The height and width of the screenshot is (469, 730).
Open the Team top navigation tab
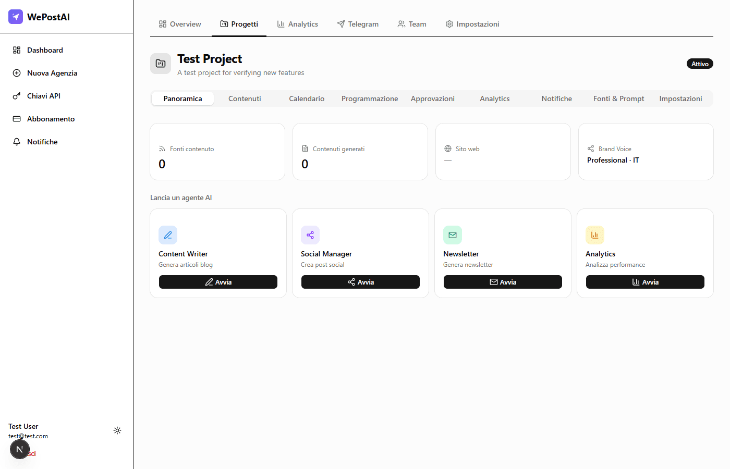(x=412, y=24)
